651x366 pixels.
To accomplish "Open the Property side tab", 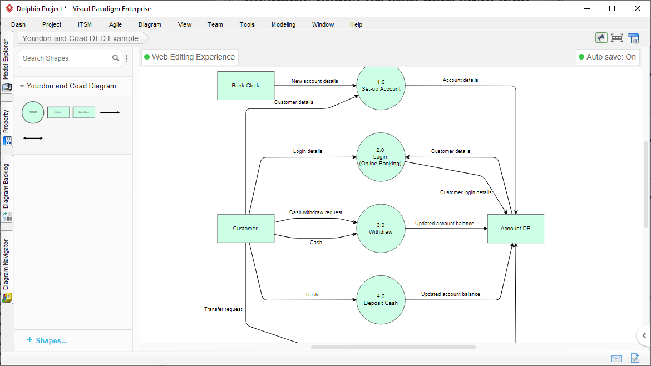I will [x=7, y=125].
